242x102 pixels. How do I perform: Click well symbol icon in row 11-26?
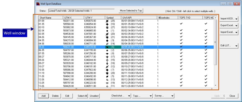click(x=107, y=76)
